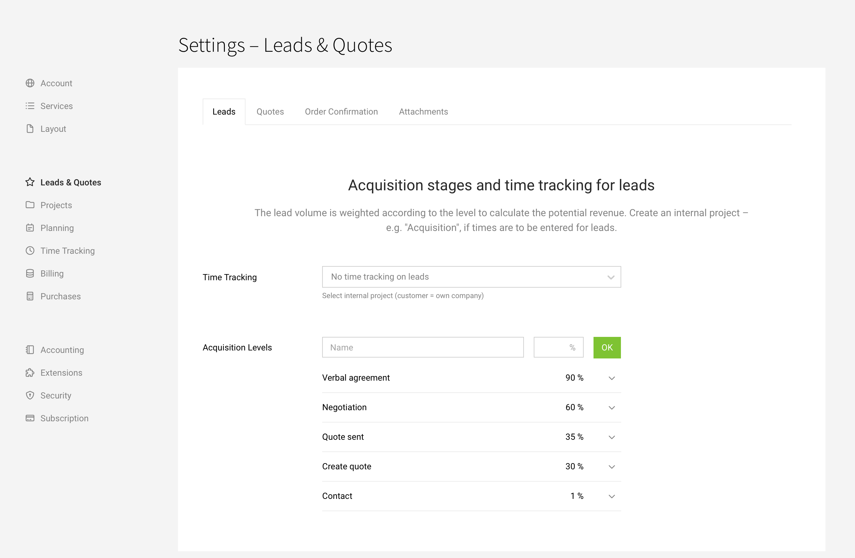Image resolution: width=855 pixels, height=558 pixels.
Task: Click the clock icon for Time Tracking
Action: [x=30, y=251]
